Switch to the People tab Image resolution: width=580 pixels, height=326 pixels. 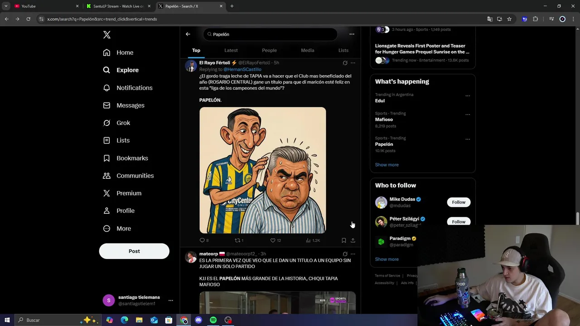[269, 50]
